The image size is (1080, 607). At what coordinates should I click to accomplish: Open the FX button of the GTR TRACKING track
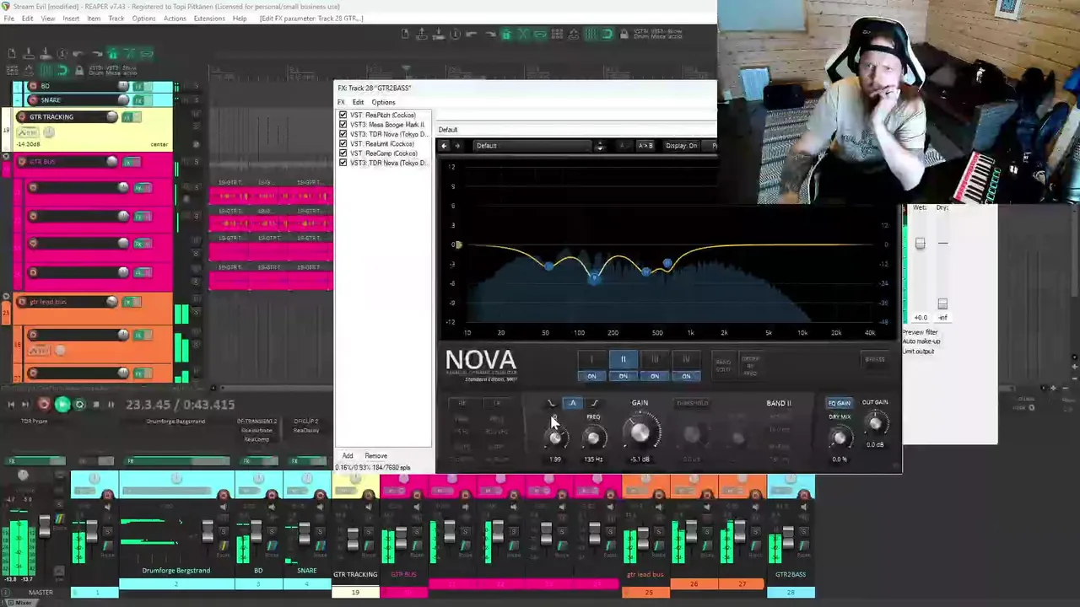click(128, 117)
